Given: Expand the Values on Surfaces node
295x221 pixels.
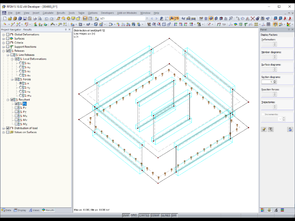Looking at the screenshot, I should [3, 132].
